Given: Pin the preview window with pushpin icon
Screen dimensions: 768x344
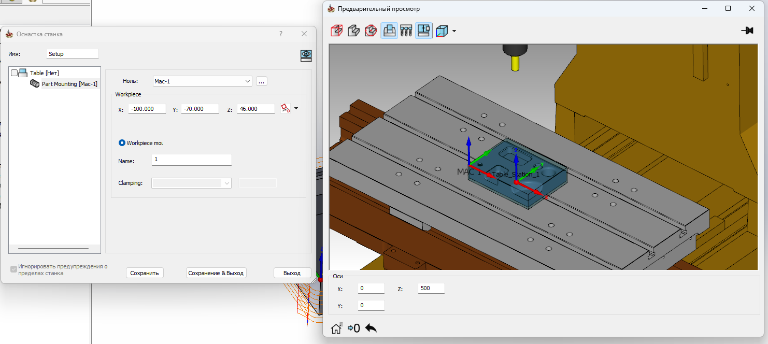Looking at the screenshot, I should pos(747,31).
